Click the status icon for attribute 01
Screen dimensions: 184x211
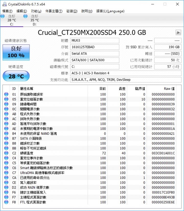pos(6,94)
